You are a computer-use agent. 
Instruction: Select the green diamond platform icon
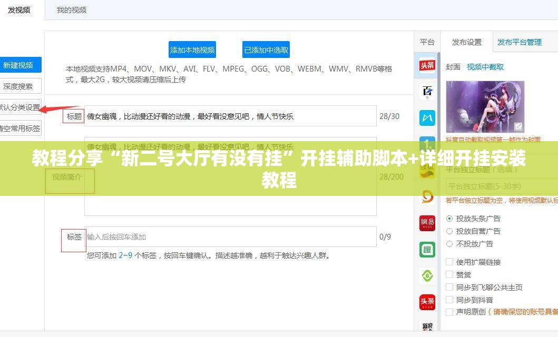click(x=427, y=275)
